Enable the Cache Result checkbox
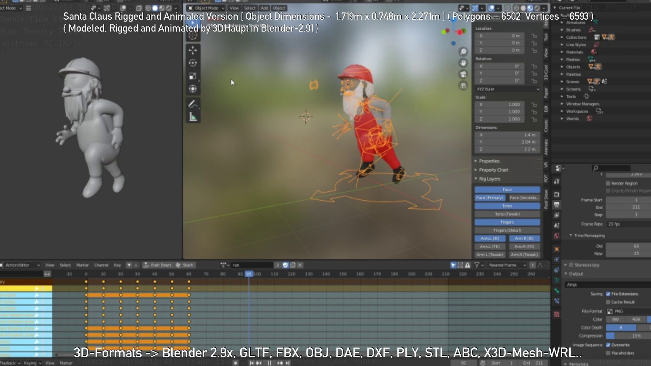Image resolution: width=651 pixels, height=366 pixels. coord(608,302)
